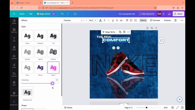Open the grid view icon
195x110 pixels.
point(172,108)
